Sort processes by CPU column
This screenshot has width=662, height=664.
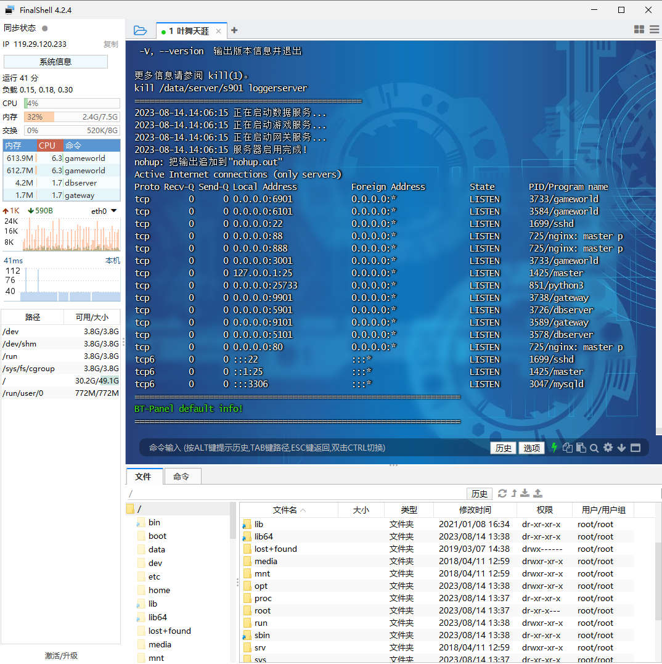(50, 146)
